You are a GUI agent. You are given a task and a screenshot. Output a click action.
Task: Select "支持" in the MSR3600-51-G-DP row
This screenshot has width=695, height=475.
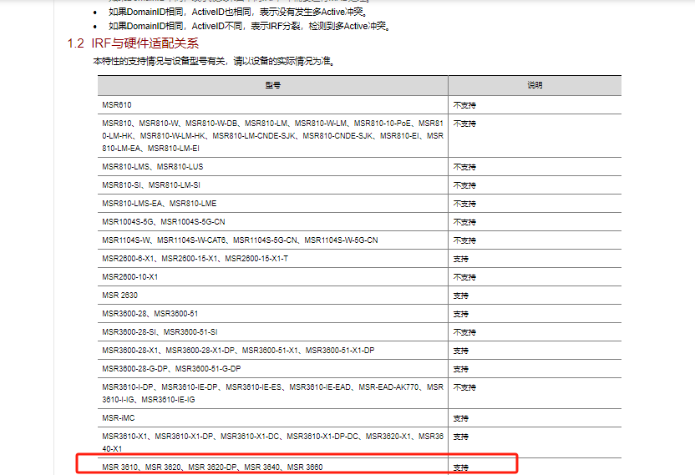point(461,369)
